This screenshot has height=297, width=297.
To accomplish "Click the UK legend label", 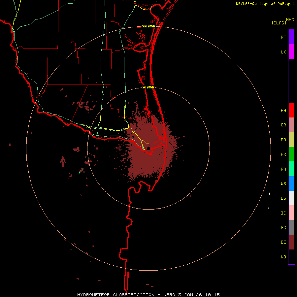I will tap(283, 52).
